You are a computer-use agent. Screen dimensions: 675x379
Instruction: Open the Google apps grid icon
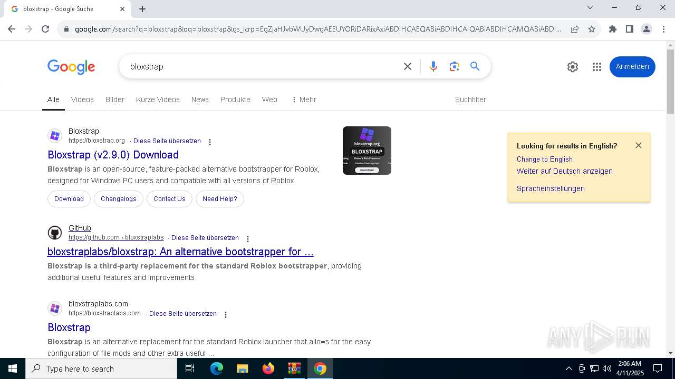(597, 67)
